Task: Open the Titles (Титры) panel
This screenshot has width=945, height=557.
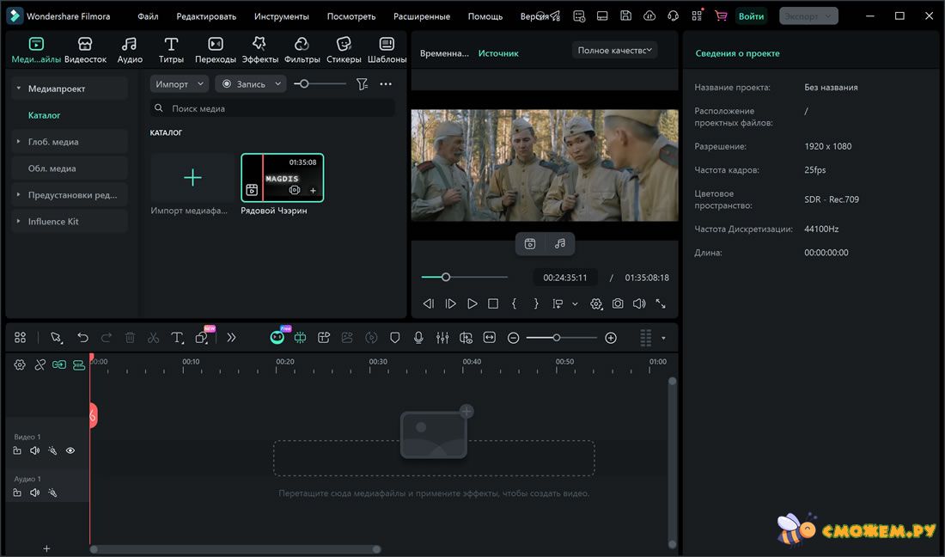Action: click(171, 50)
